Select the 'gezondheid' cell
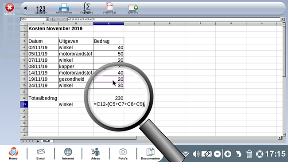This screenshot has width=288, height=162. [x=76, y=79]
